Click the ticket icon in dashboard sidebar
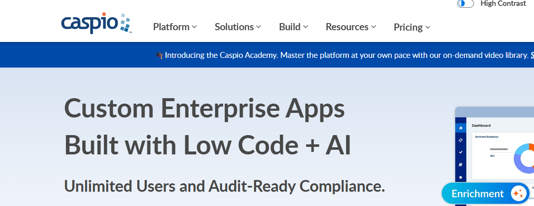534x206 pixels. coord(461,140)
